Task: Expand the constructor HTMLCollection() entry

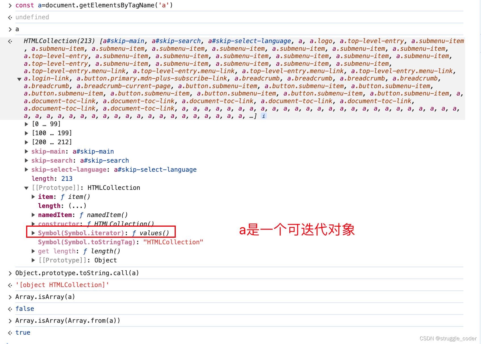Action: pos(33,224)
